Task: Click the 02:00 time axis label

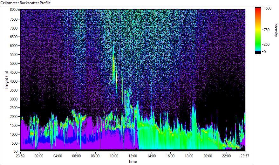Action: [x=39, y=156]
